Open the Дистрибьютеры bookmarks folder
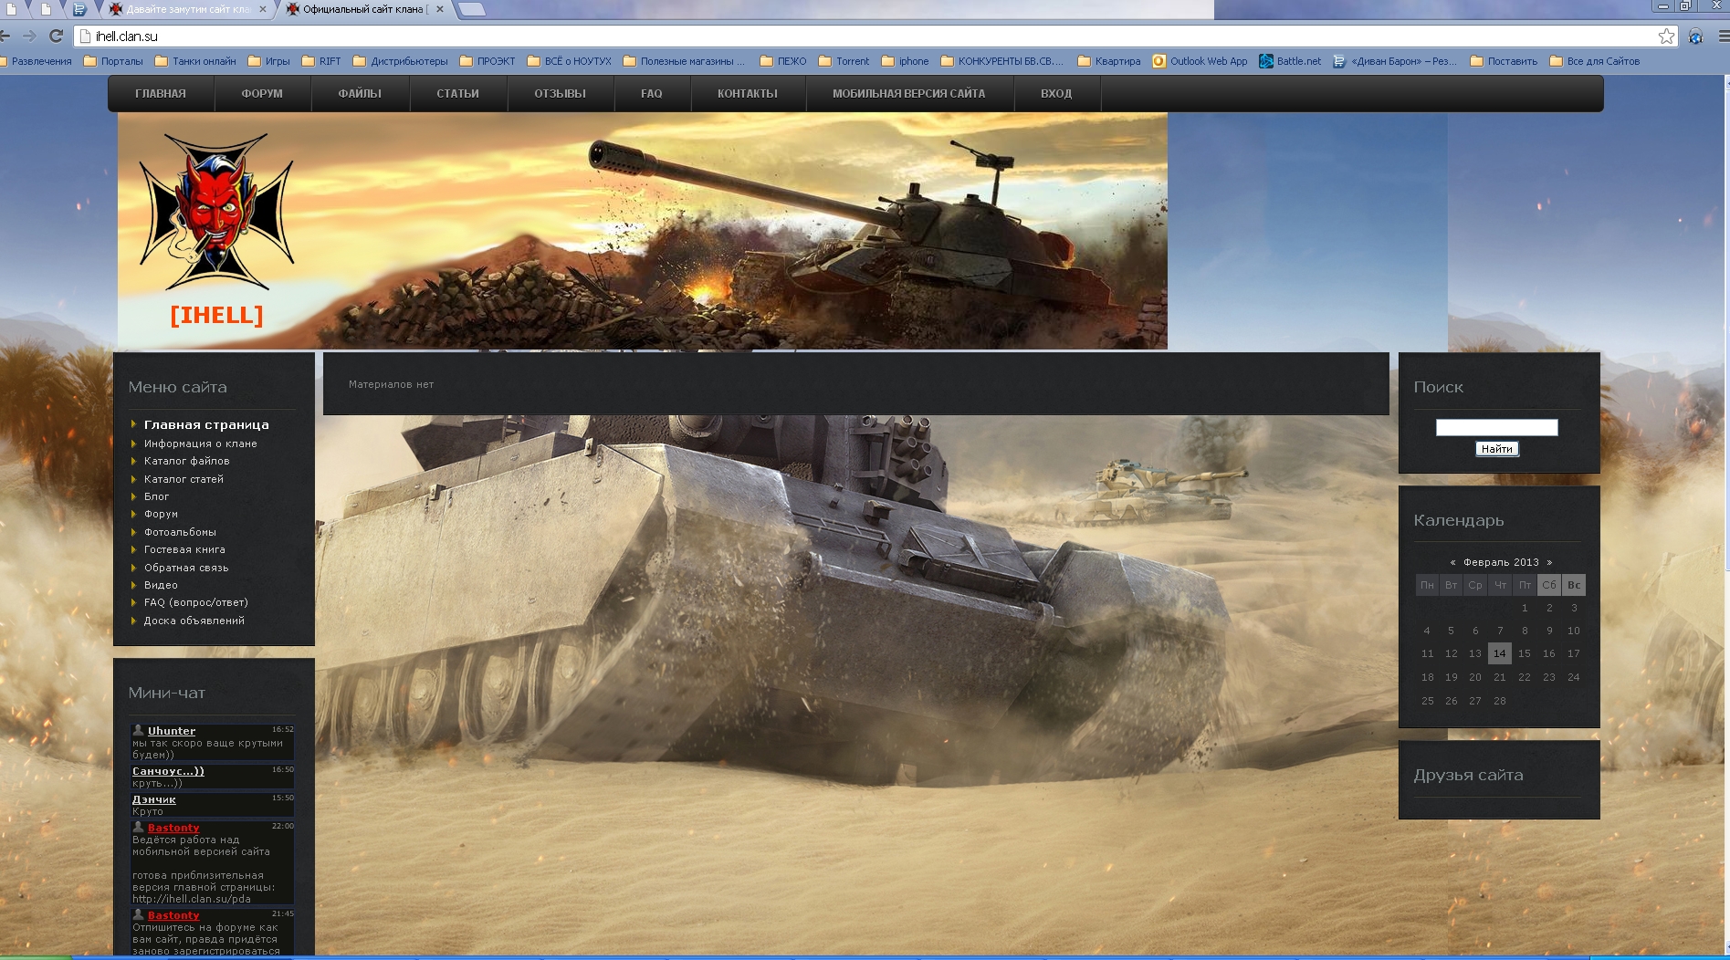The width and height of the screenshot is (1730, 960). 400,61
